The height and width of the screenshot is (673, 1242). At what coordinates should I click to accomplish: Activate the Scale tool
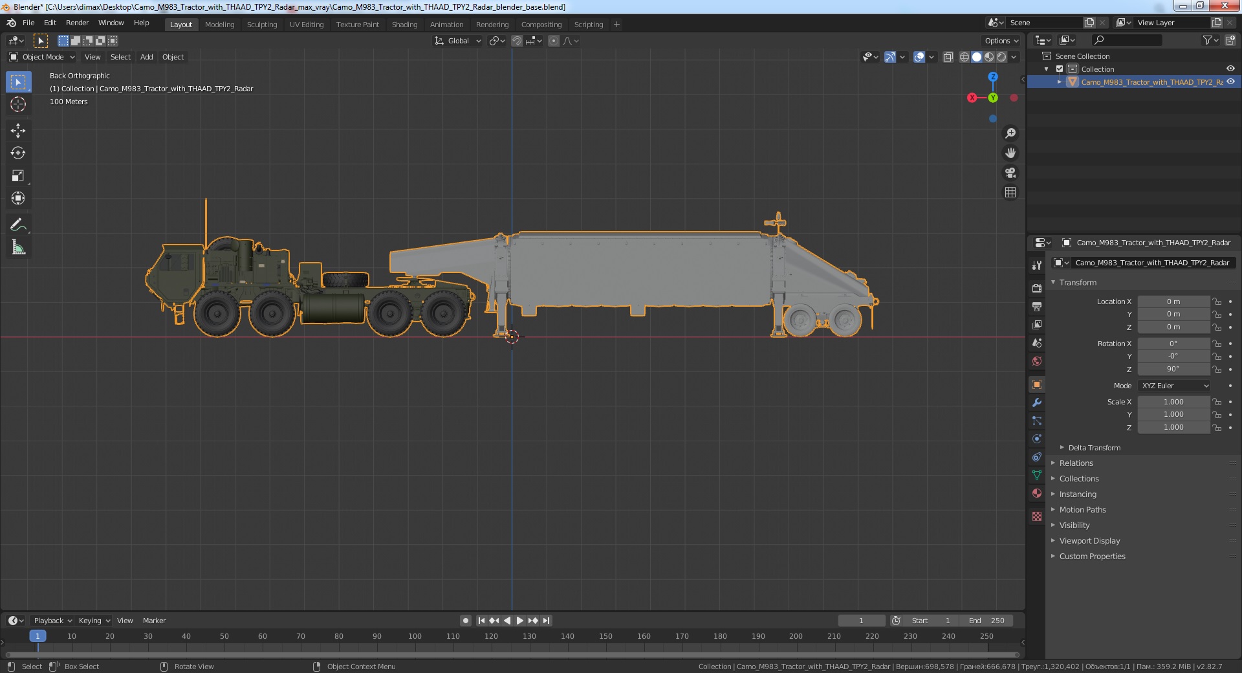point(18,176)
